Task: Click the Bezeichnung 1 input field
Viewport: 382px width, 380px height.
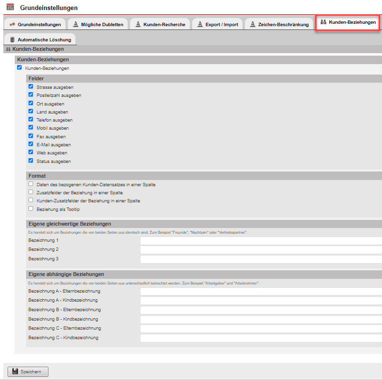Action: (261, 240)
